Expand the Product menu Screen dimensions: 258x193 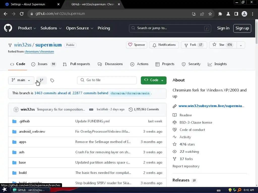pos(27,28)
